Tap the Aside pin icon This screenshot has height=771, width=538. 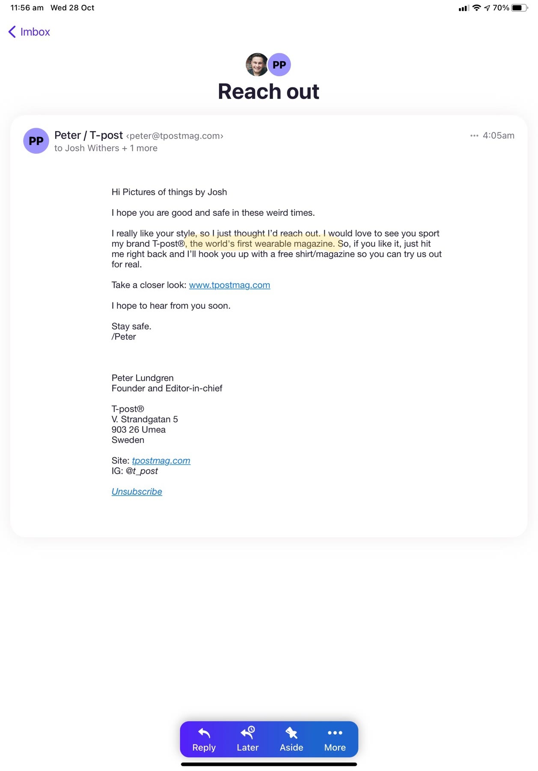pos(291,733)
